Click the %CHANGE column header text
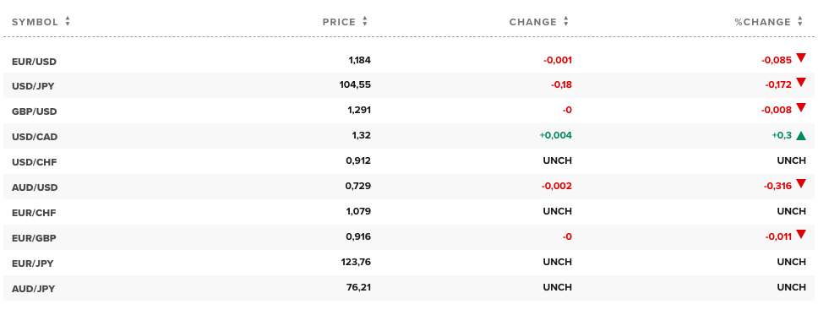 tap(763, 22)
